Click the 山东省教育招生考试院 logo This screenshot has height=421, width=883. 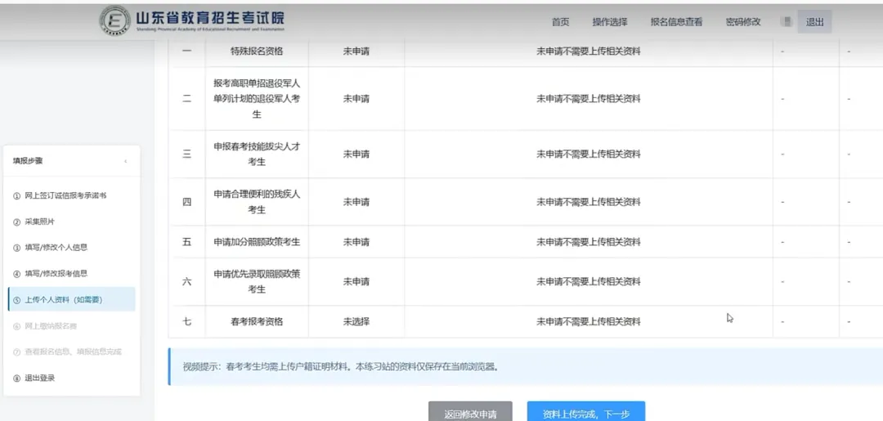pyautogui.click(x=193, y=20)
